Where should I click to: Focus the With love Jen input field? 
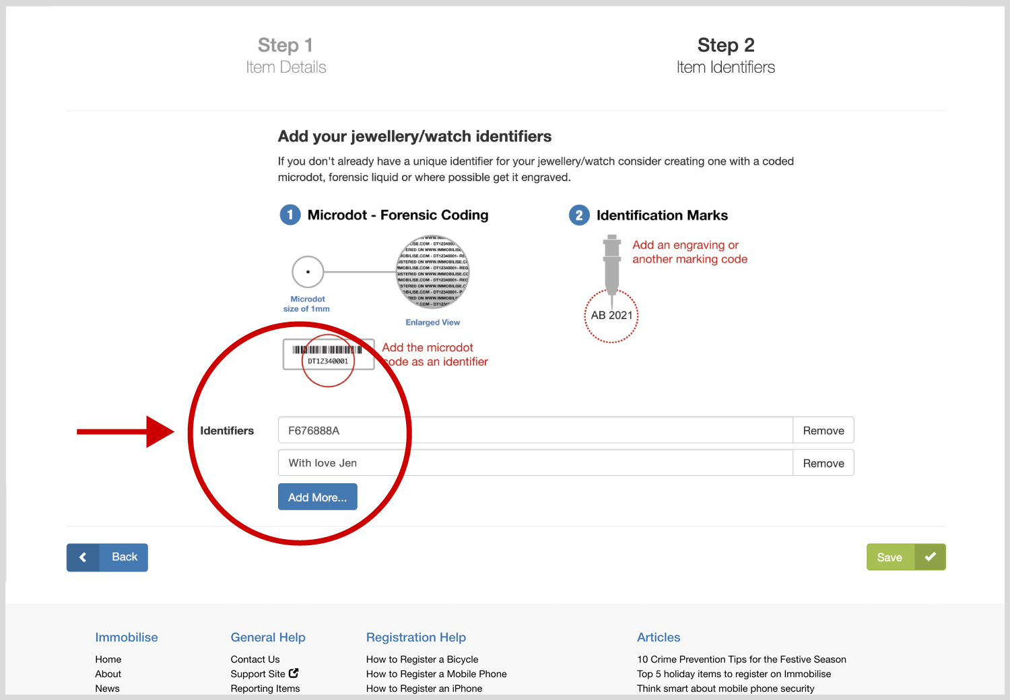coord(535,463)
